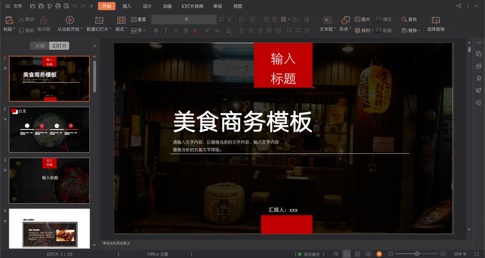Start slideshow from current slide

tap(70, 23)
